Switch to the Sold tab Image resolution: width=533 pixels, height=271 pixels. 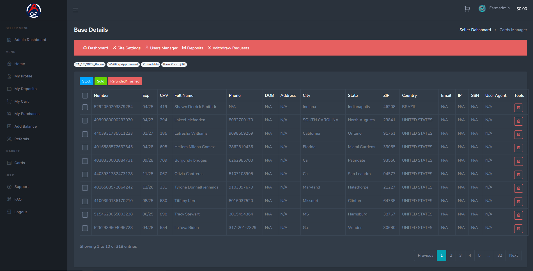tap(100, 81)
